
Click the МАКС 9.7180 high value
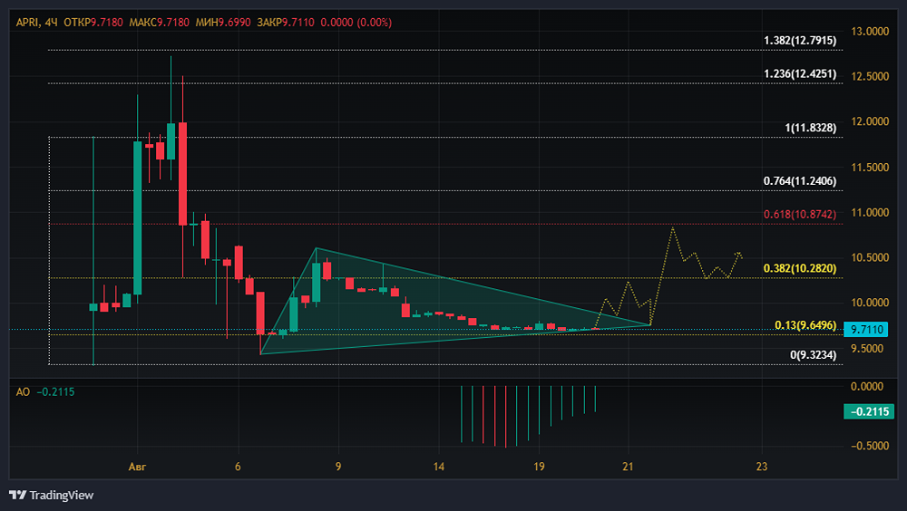click(x=159, y=23)
